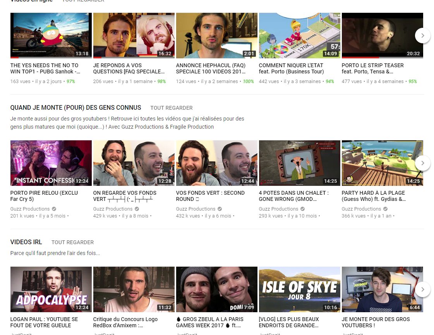
Task: Click 13:18 duration badge on PUBG thumbnail
Action: point(82,54)
